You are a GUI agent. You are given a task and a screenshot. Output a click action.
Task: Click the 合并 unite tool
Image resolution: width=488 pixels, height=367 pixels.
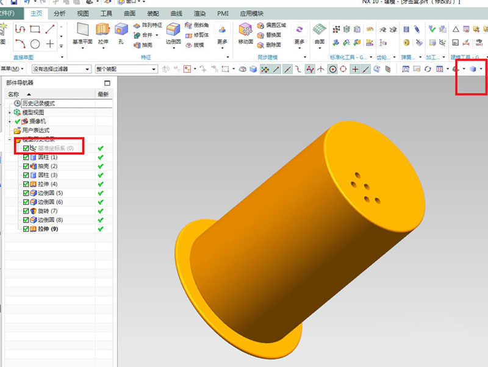(x=143, y=35)
